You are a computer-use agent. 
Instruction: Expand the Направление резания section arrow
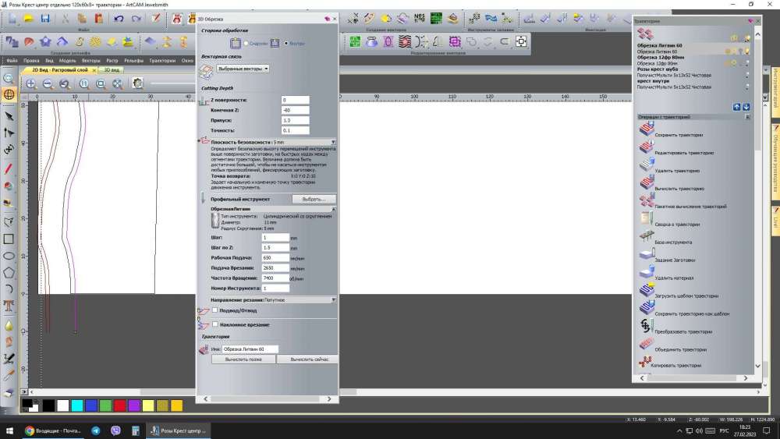pos(333,299)
